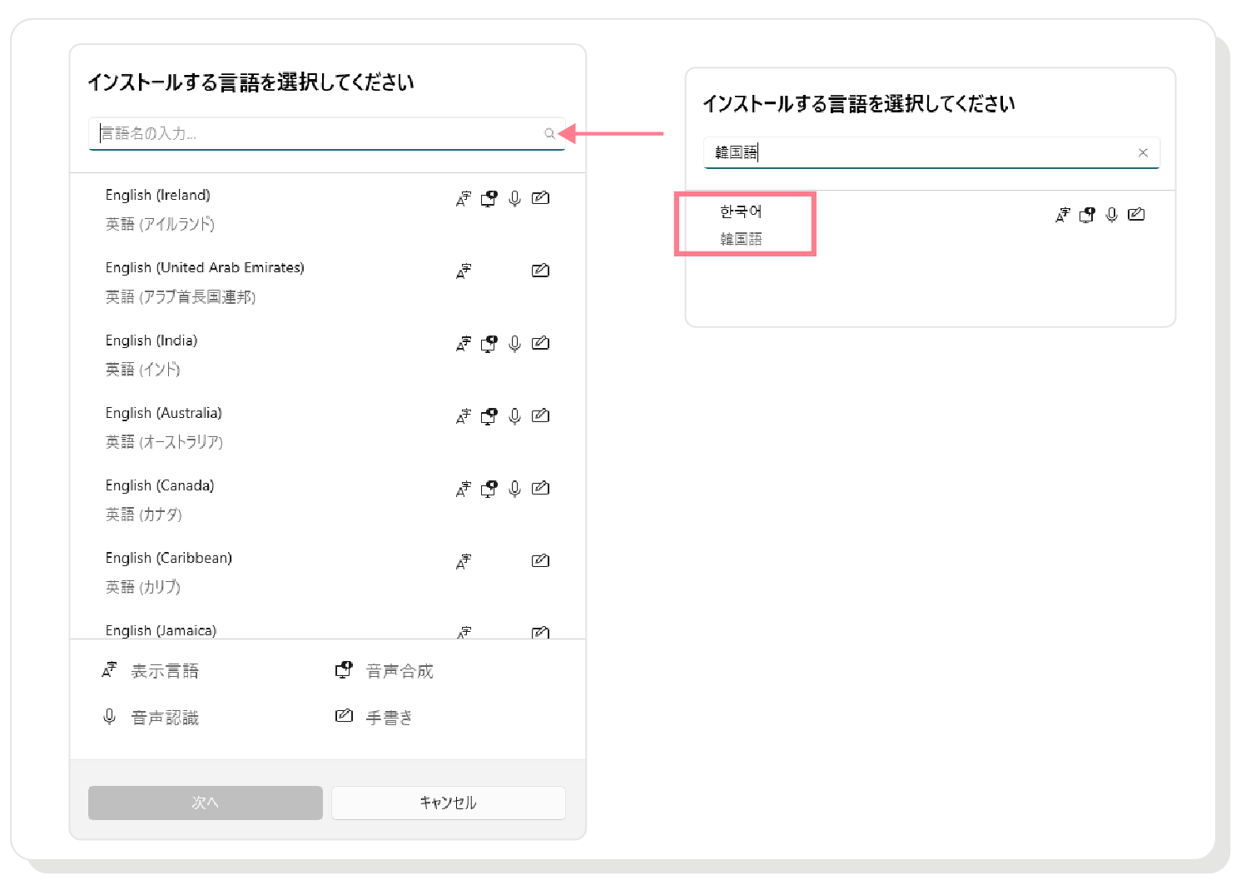
Task: Click the 次へ button
Action: 205,803
